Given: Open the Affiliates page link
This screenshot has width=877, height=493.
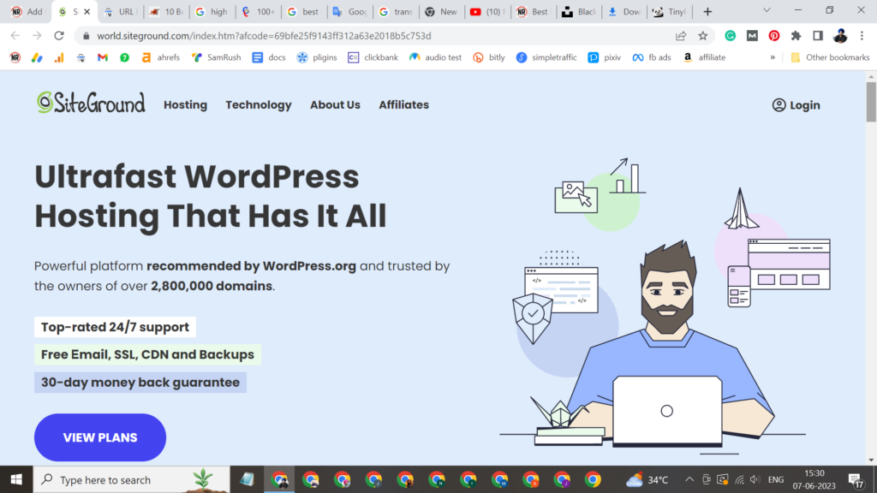Looking at the screenshot, I should point(403,104).
